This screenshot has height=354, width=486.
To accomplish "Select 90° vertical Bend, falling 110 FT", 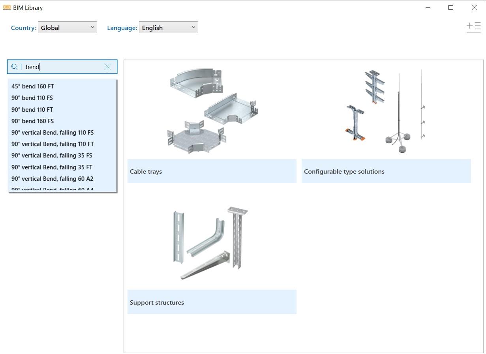I will (53, 144).
